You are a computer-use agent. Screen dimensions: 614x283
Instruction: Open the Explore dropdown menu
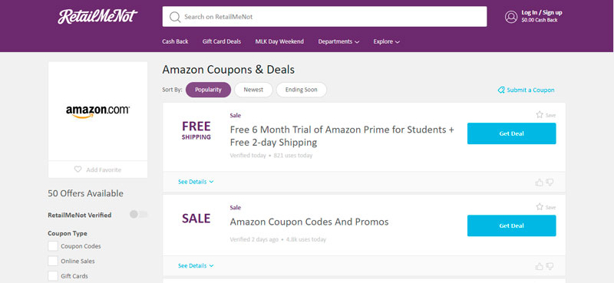click(x=387, y=41)
